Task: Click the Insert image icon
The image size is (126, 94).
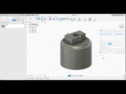Action: tap(90, 19)
